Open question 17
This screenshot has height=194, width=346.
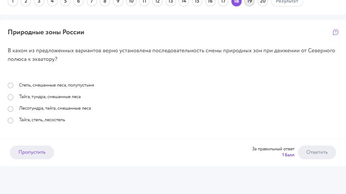tap(223, 2)
